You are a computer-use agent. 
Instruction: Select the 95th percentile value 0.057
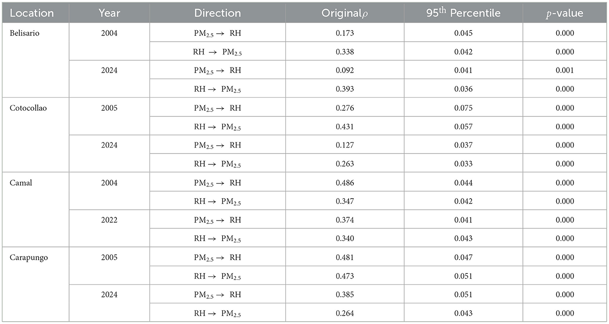point(463,127)
